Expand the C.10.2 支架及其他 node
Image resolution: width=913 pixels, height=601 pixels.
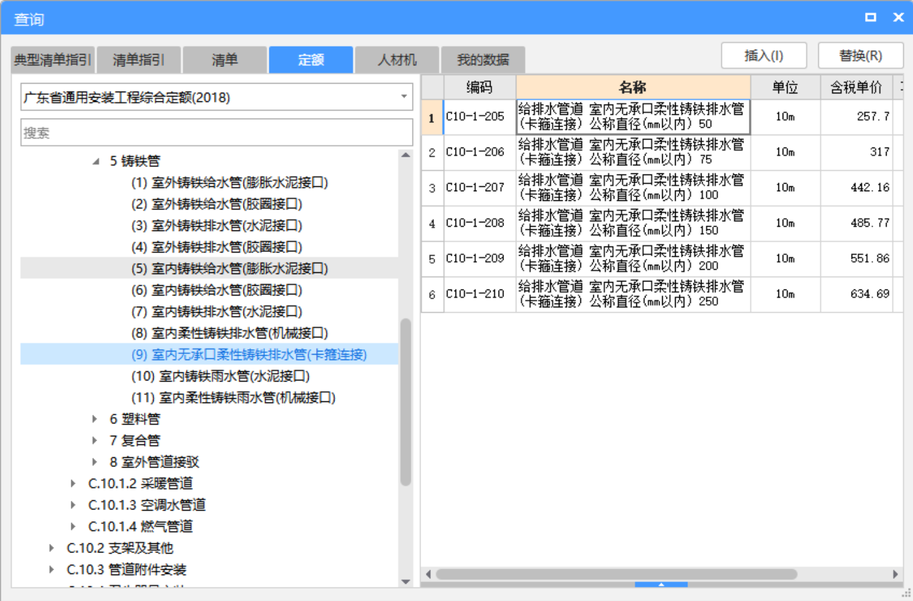tap(52, 548)
